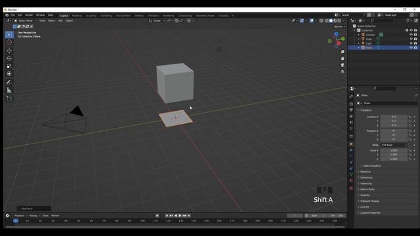Hide Camera in viewport via eye icon

[411, 35]
